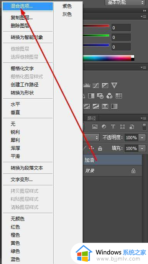Collapse panels with double-arrow icon
Viewport: 148px width, 264px height.
145,11
